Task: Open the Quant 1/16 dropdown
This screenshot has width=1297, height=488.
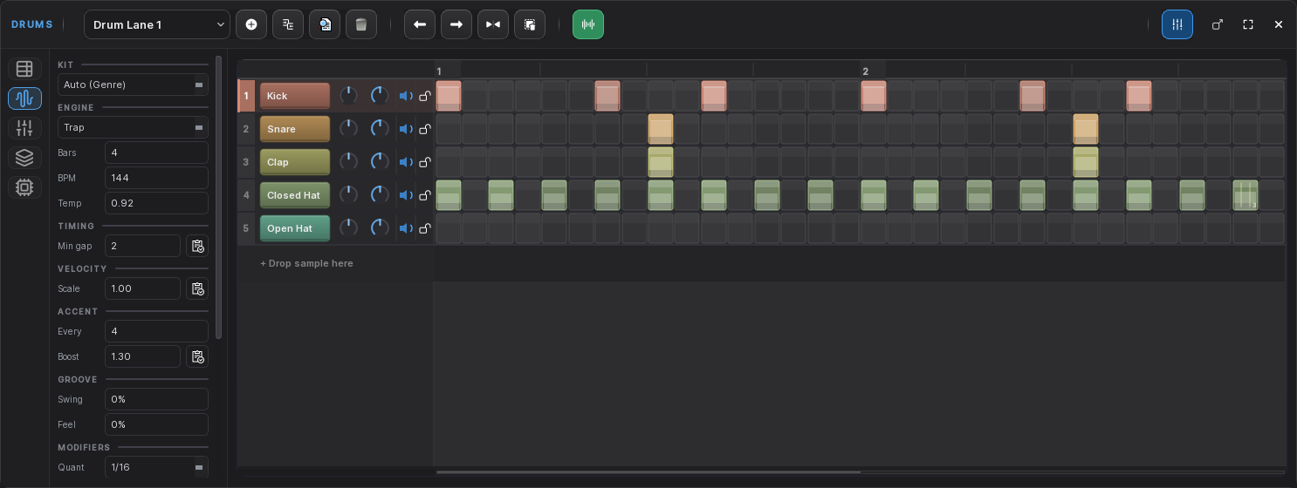Action: coord(156,467)
